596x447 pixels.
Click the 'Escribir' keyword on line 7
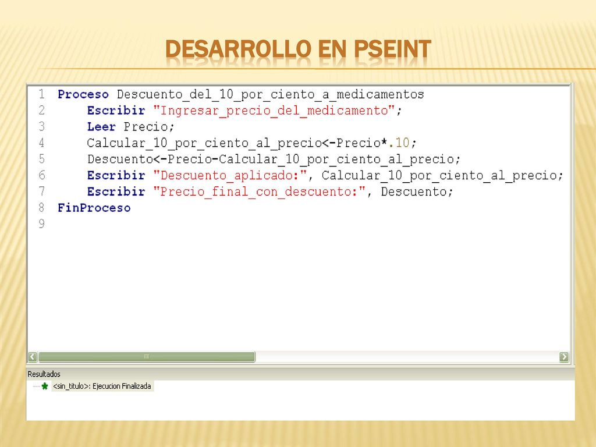pos(116,191)
